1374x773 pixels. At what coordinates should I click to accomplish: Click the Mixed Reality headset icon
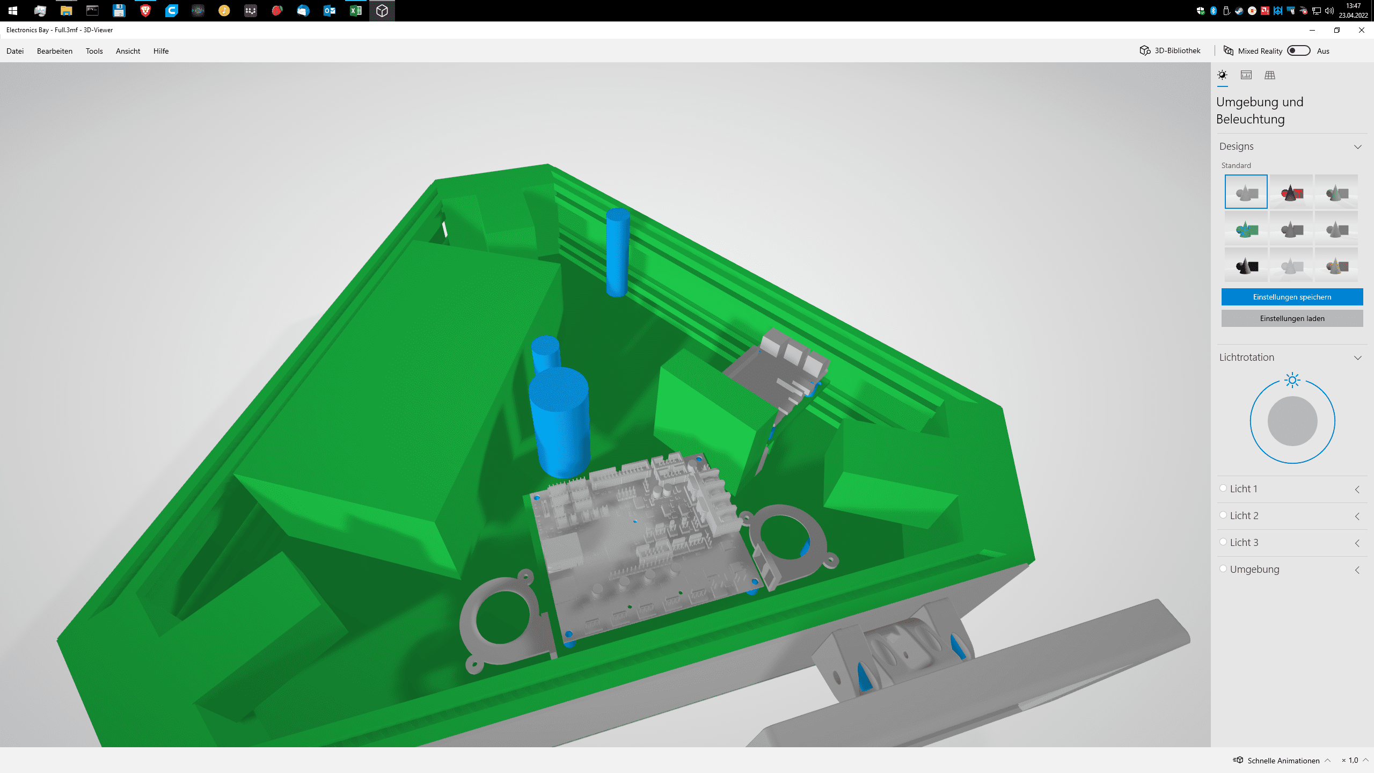point(1228,50)
